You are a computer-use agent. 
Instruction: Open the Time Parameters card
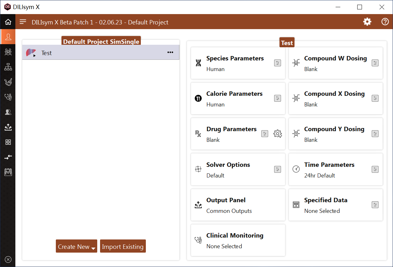click(x=329, y=169)
